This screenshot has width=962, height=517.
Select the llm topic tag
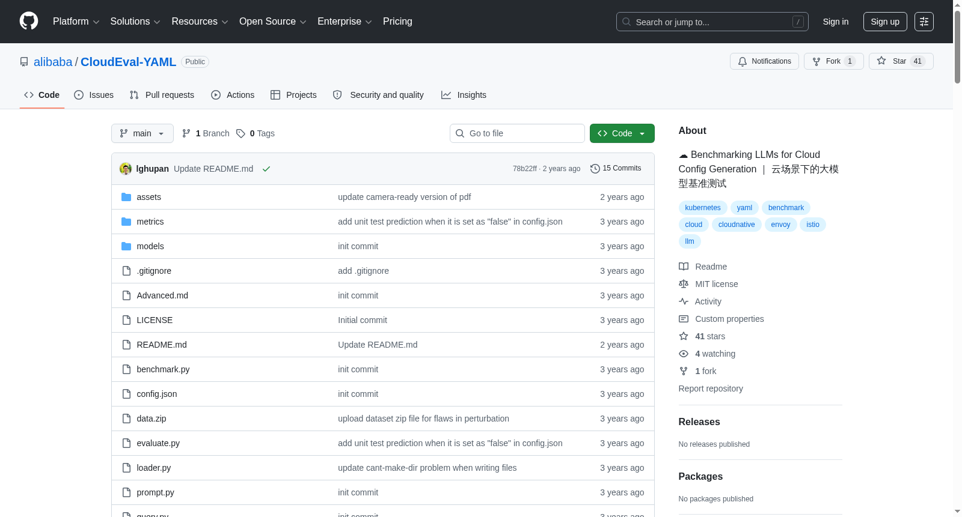coord(690,241)
